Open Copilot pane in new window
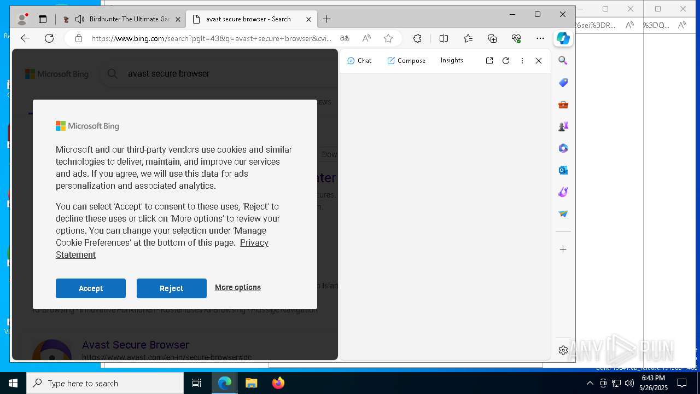Viewport: 700px width, 394px height. tap(489, 61)
